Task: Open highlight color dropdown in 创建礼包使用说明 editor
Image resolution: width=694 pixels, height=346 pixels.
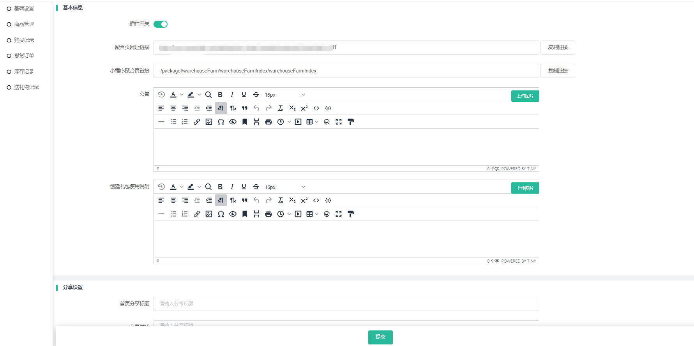Action: 199,187
